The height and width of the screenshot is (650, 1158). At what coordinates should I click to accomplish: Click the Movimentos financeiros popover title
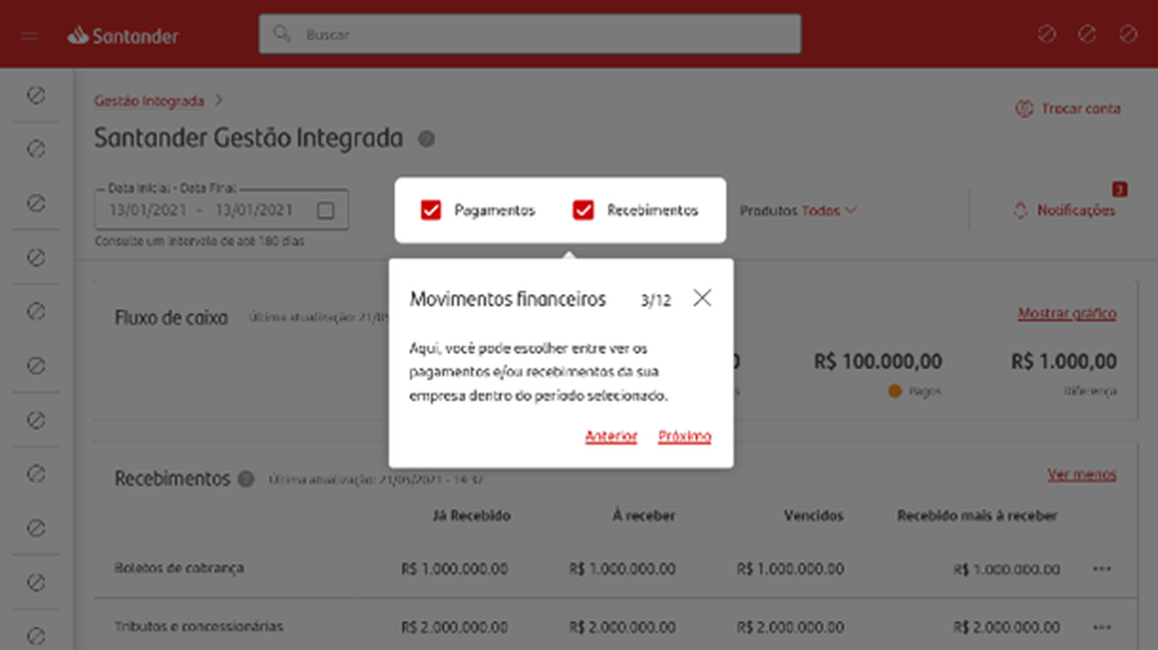pyautogui.click(x=508, y=300)
